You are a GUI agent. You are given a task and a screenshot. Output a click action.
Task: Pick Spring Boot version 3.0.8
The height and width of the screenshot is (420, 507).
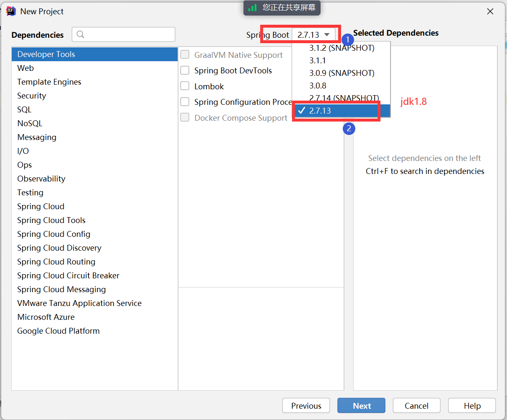(x=341, y=86)
